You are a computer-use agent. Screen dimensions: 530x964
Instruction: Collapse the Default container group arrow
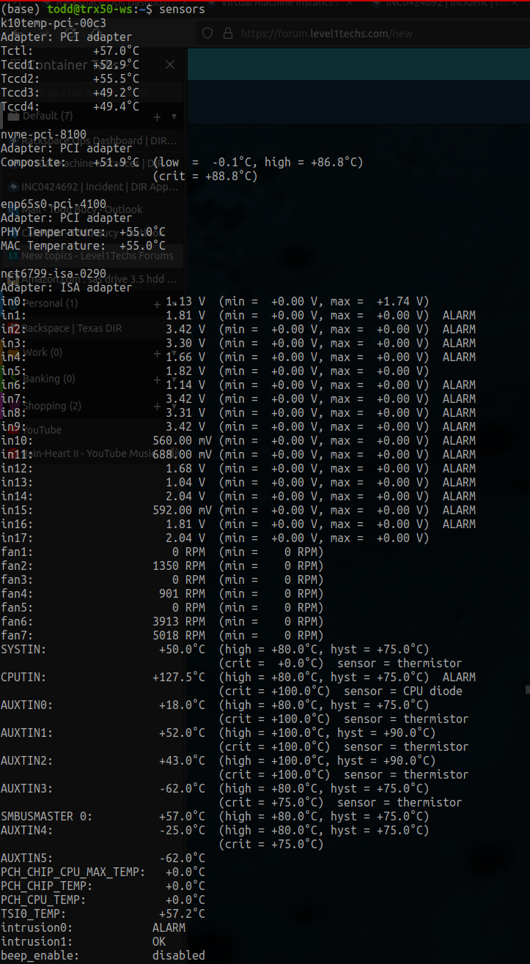coord(174,116)
